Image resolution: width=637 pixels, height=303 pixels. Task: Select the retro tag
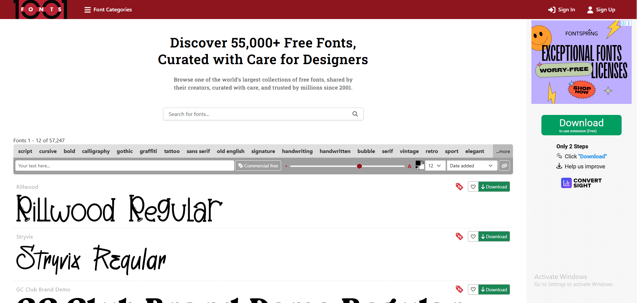(432, 151)
